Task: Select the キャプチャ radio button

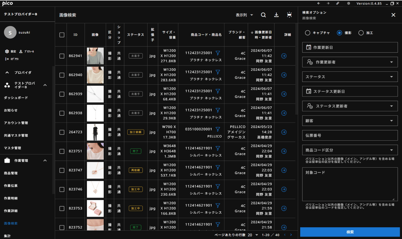Action: [307, 33]
